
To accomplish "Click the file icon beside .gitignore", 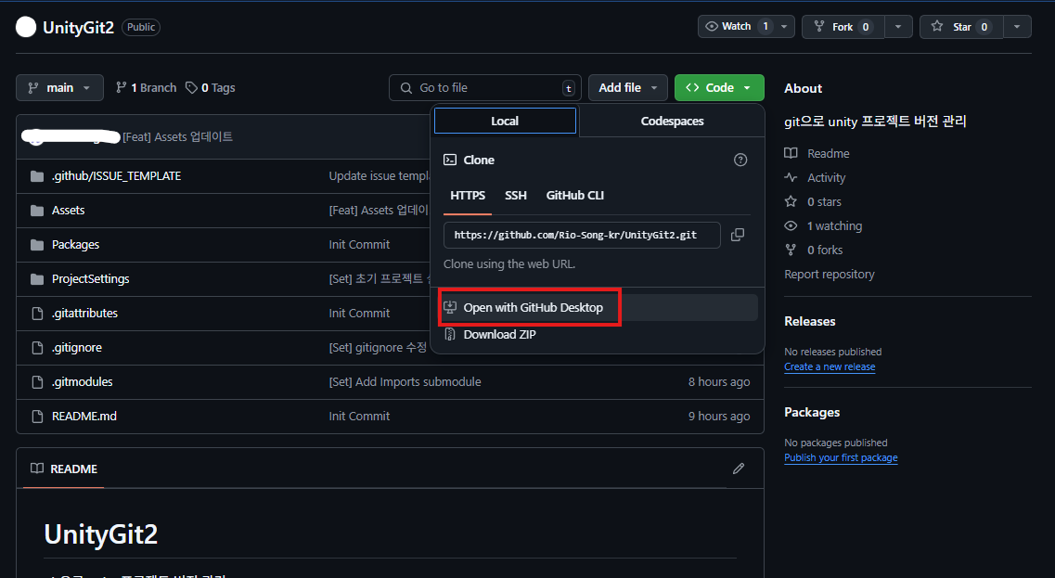I will [38, 348].
